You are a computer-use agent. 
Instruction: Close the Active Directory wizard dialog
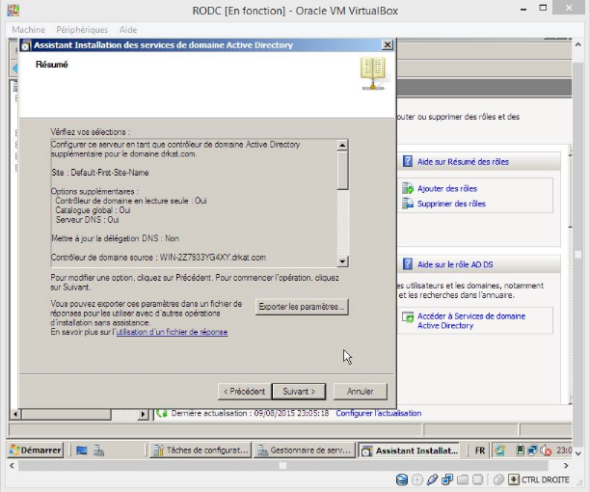click(388, 44)
